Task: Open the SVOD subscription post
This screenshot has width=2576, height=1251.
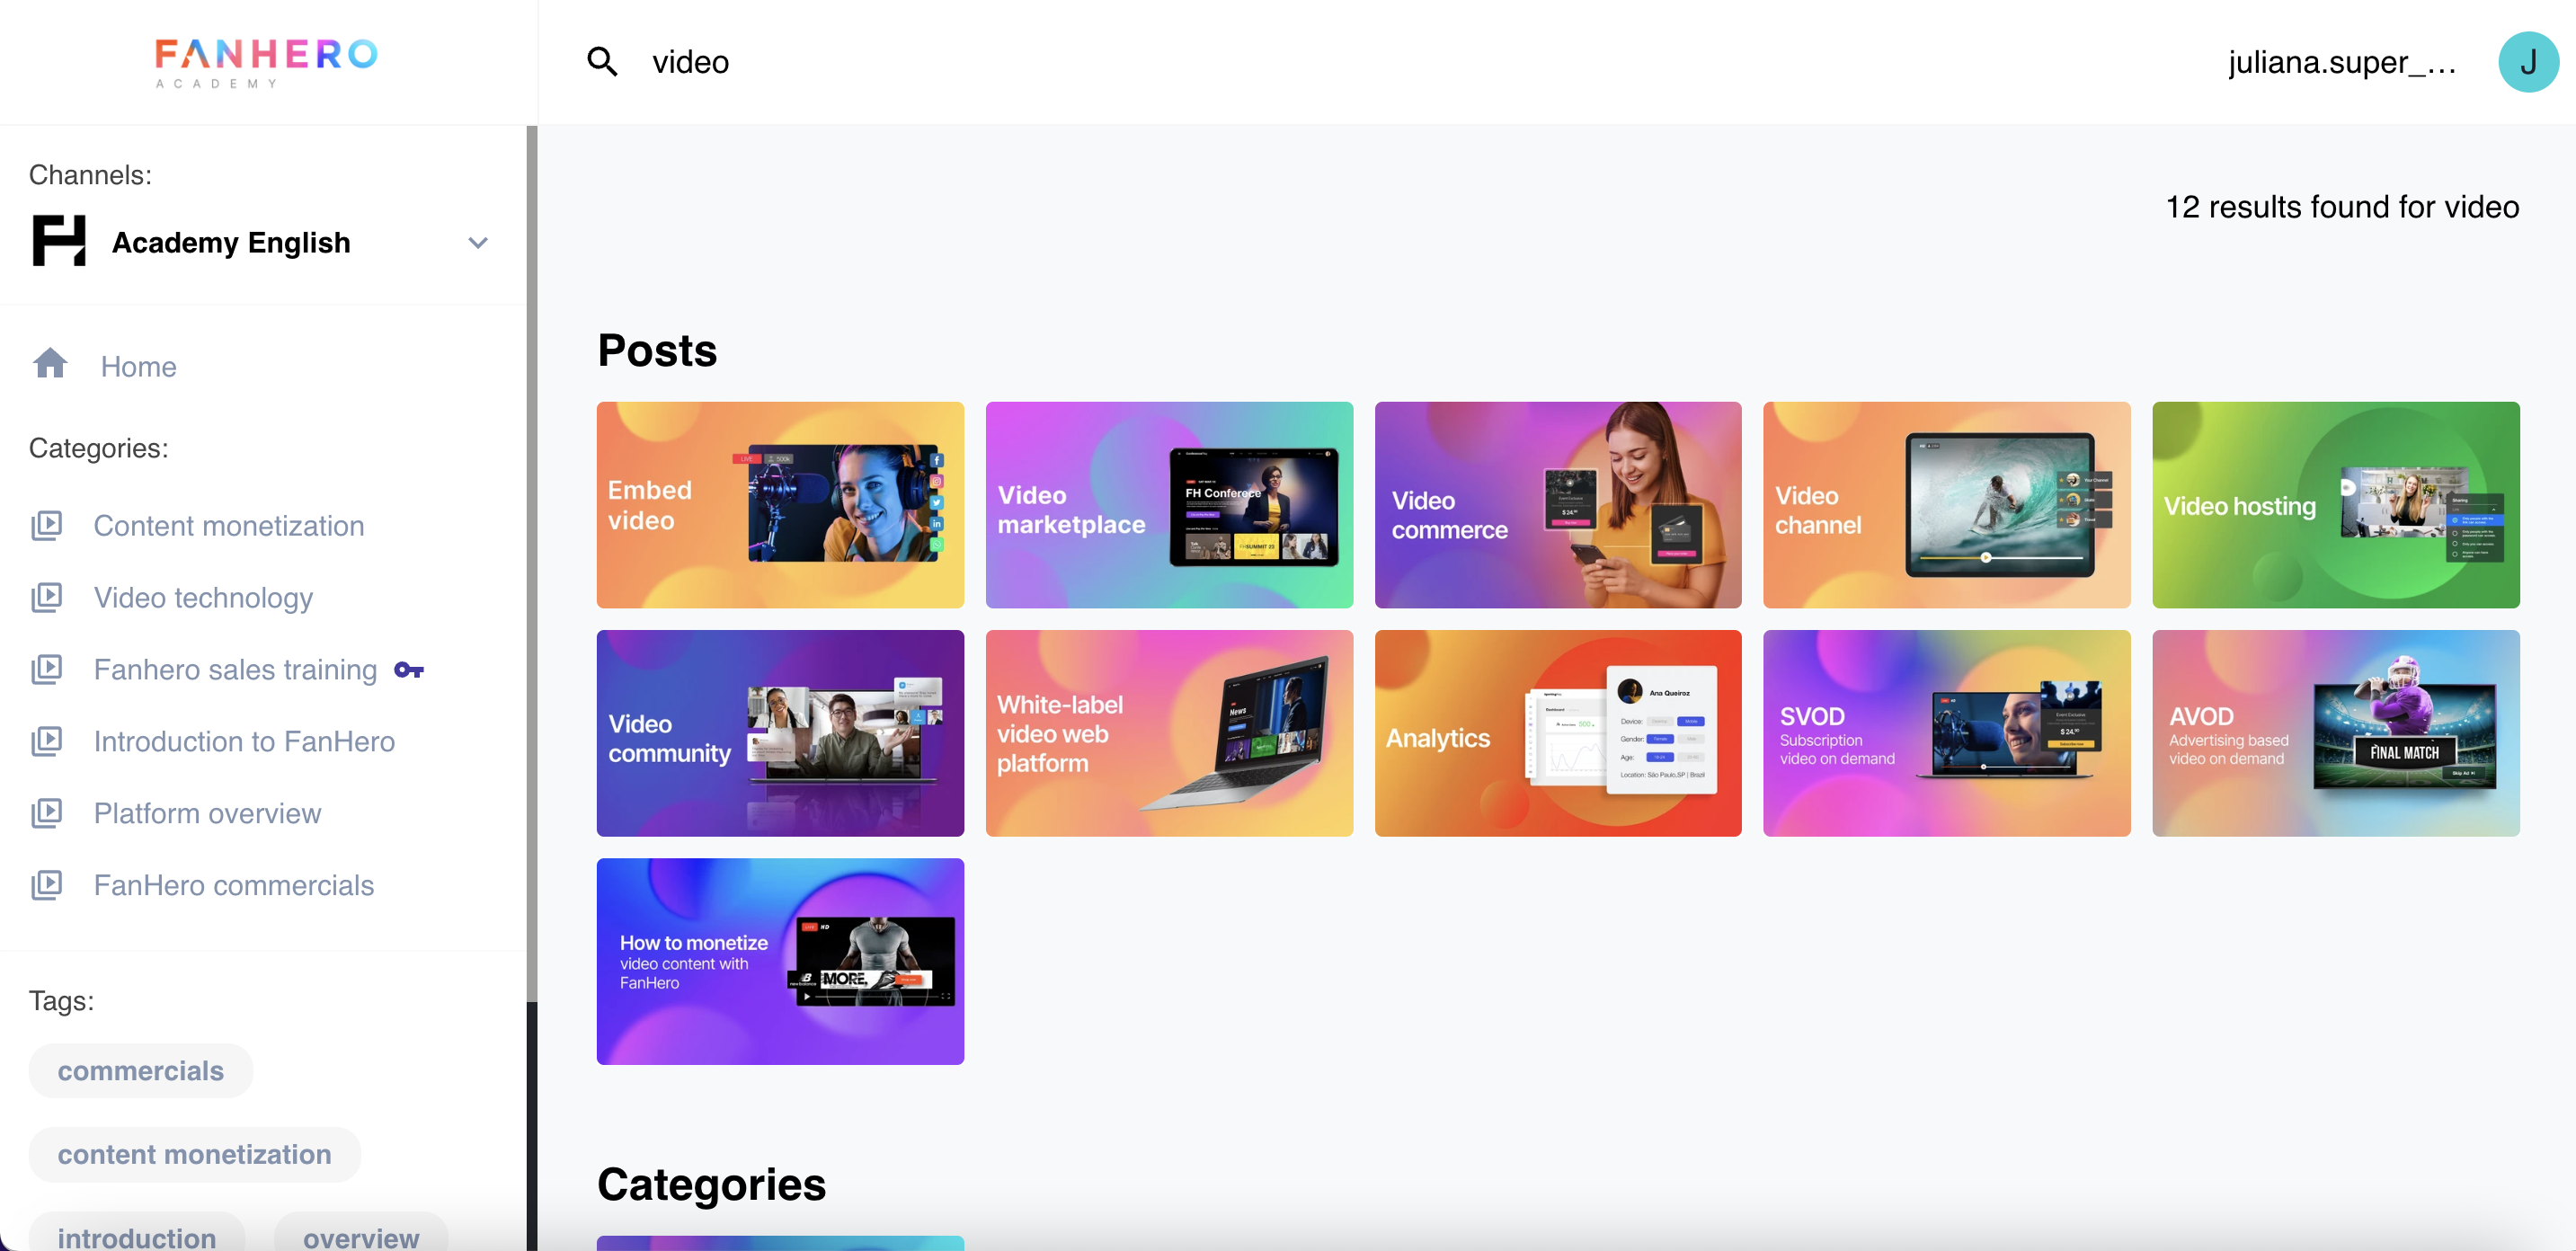Action: [x=1947, y=733]
